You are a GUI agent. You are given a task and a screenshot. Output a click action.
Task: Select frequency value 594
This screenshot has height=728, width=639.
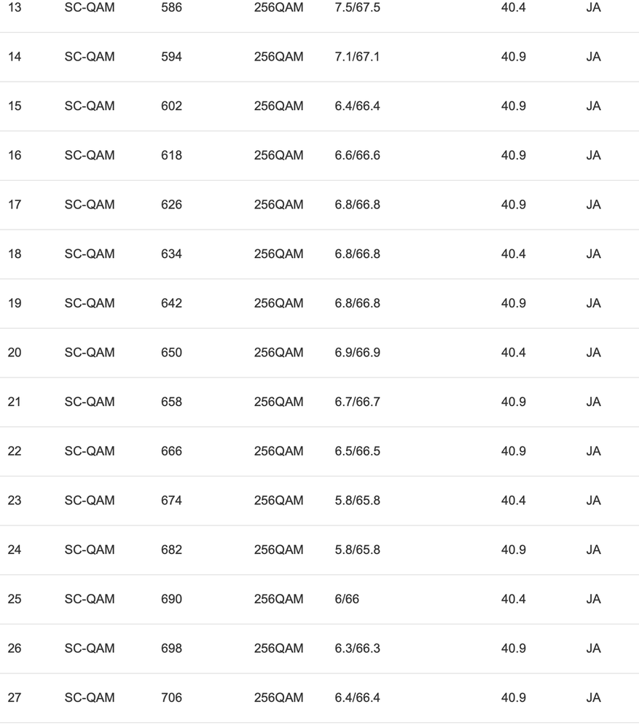coord(171,57)
